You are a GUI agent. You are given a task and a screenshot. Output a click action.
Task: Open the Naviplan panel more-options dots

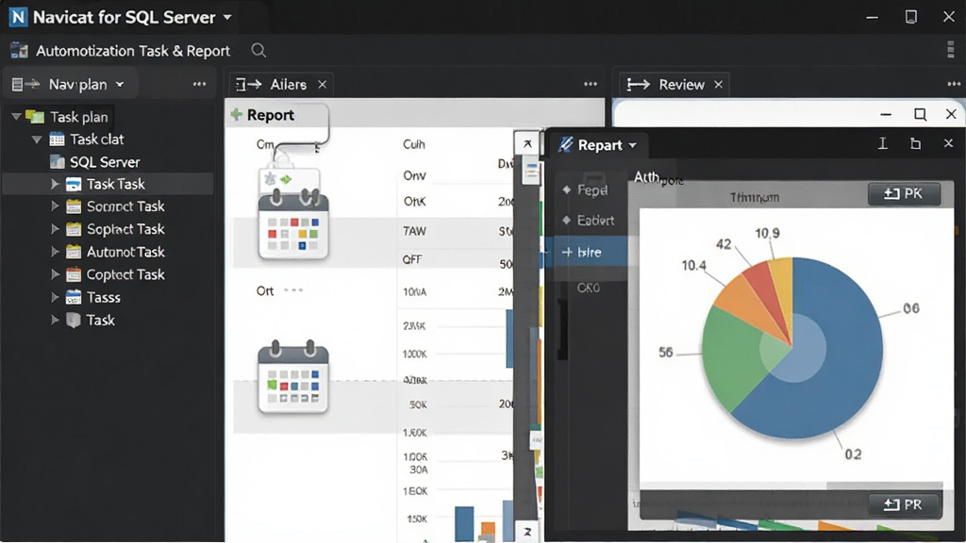point(200,84)
